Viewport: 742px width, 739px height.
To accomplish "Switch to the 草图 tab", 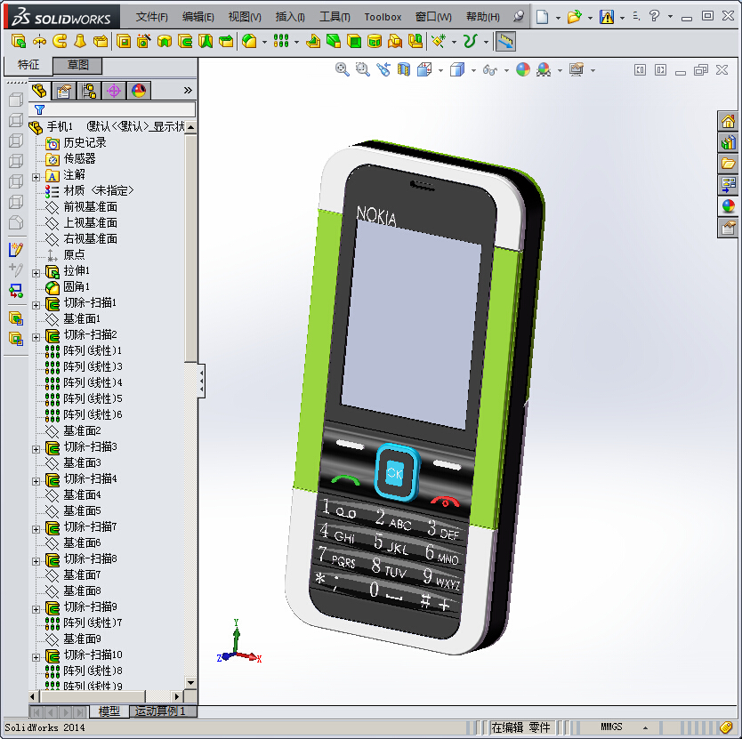I will pyautogui.click(x=77, y=65).
